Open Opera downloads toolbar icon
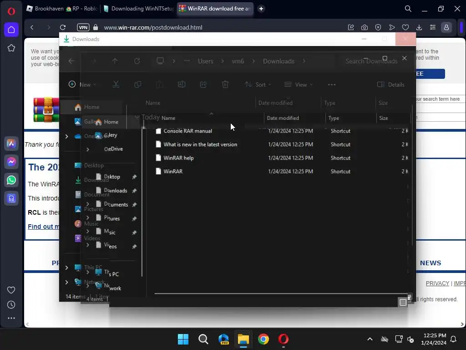This screenshot has width=466, height=350. 419,27
